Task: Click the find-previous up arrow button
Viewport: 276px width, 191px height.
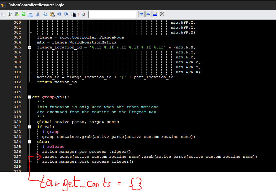Action: tap(148, 14)
